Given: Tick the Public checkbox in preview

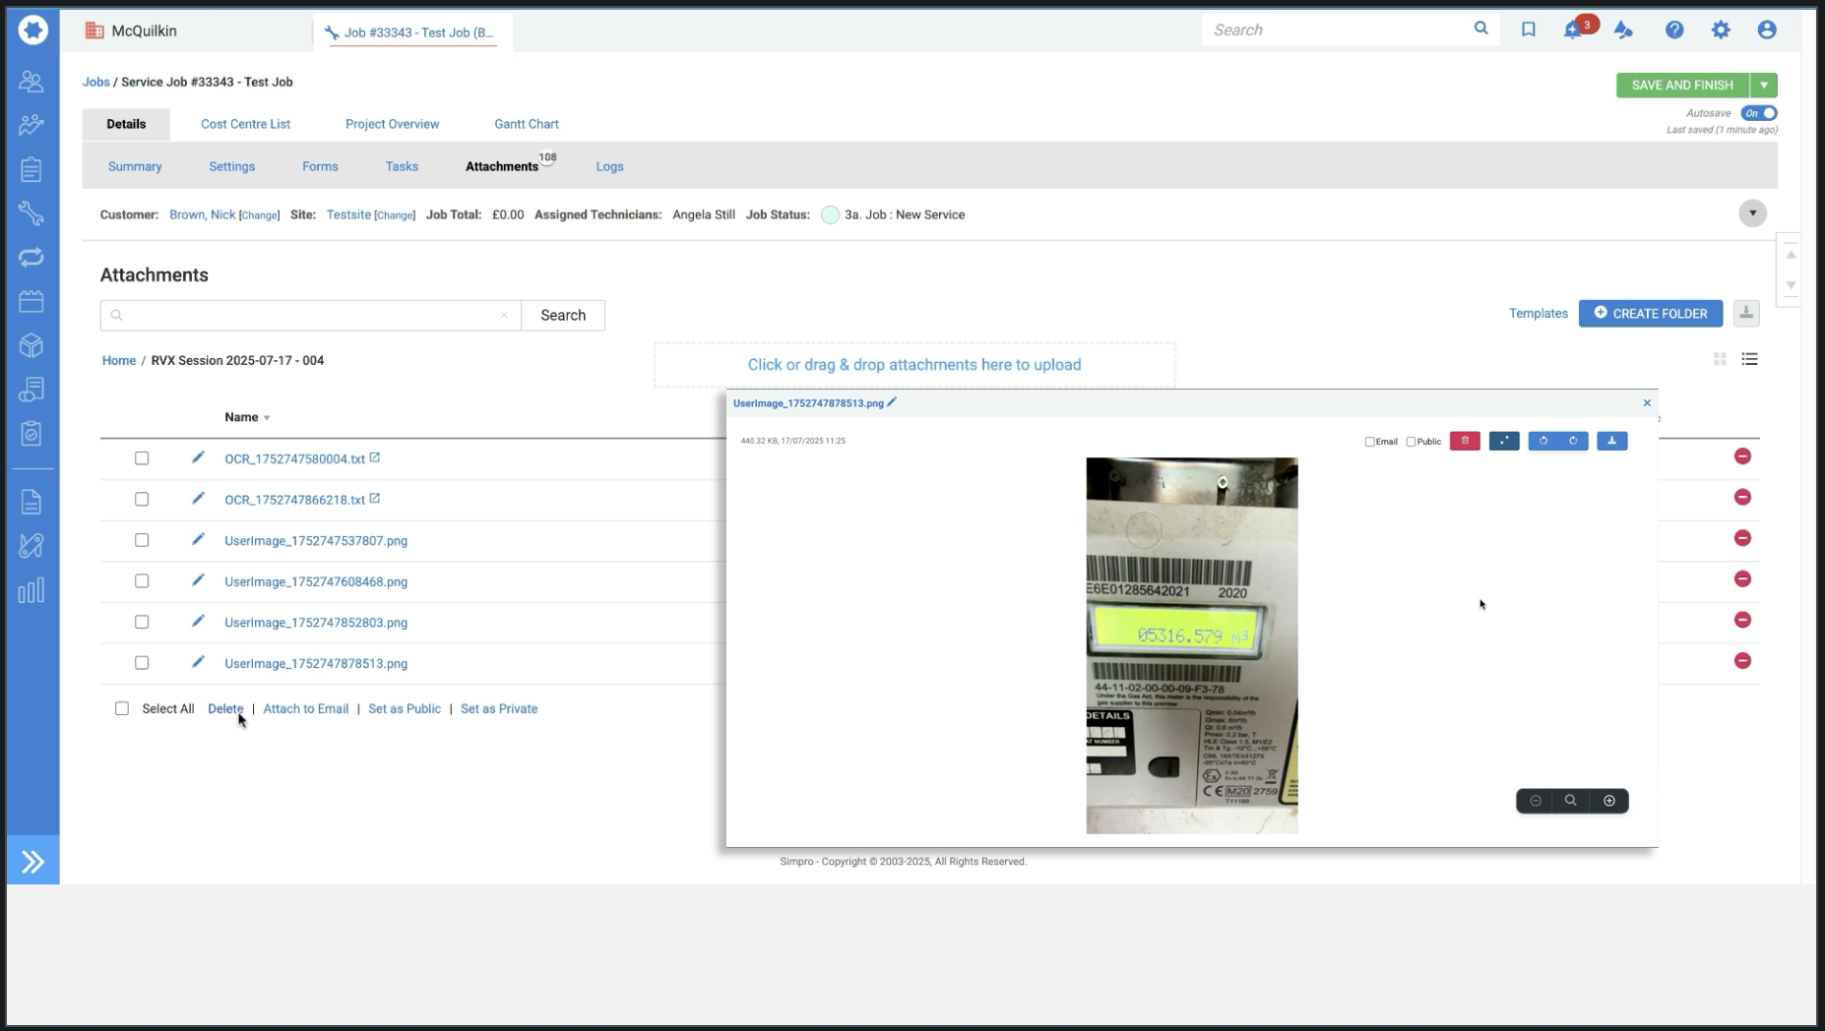Looking at the screenshot, I should pyautogui.click(x=1411, y=442).
